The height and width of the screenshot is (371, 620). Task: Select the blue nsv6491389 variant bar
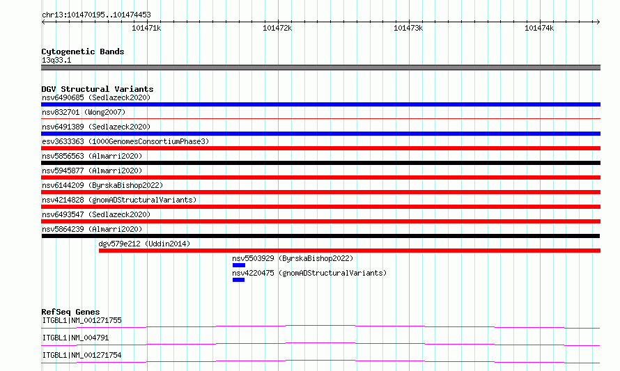point(320,134)
